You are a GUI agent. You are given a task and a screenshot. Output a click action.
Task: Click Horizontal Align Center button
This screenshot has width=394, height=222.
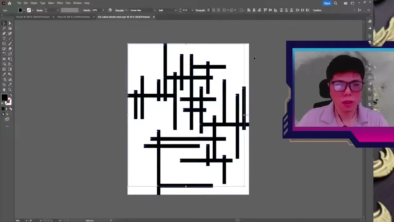tap(254, 10)
